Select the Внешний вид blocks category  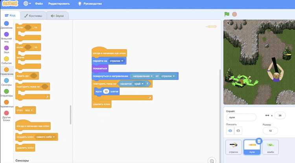click(6, 37)
